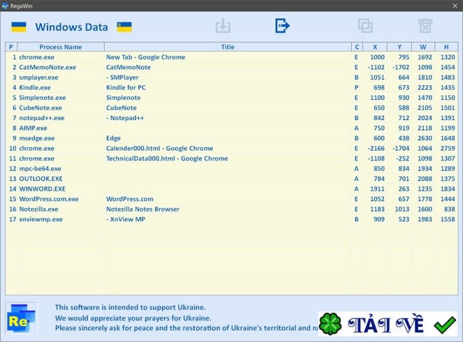Click the Notezilla Notes Browser title
Viewport: 463px width, 342px height.
click(142, 209)
